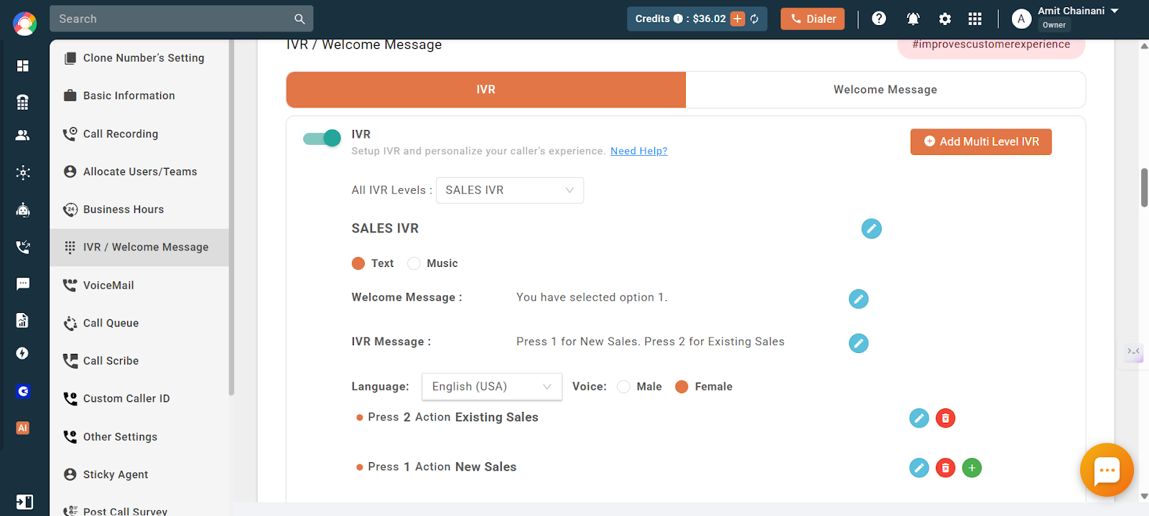
Task: Choose the Male voice option
Action: (x=623, y=387)
